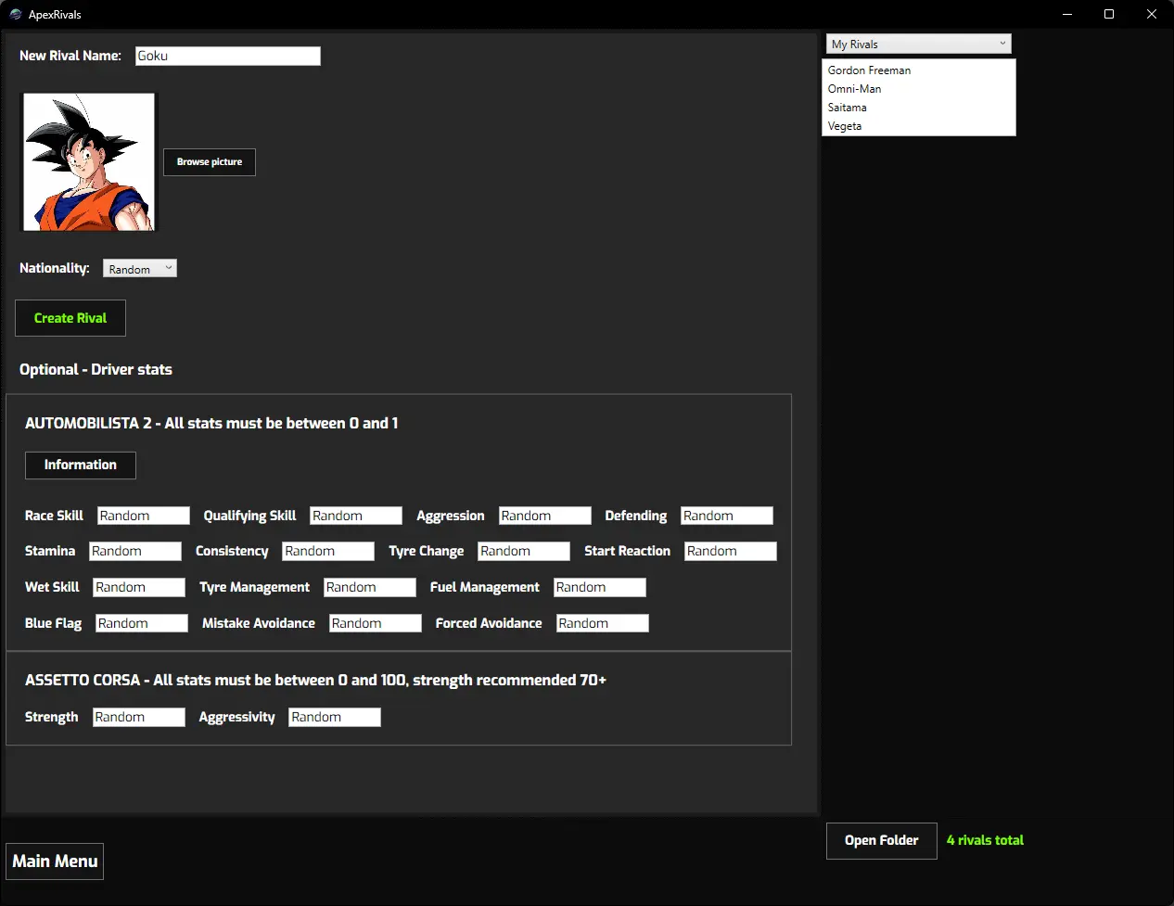Click the Tyre Change input field
Image resolution: width=1174 pixels, height=906 pixels.
524,551
